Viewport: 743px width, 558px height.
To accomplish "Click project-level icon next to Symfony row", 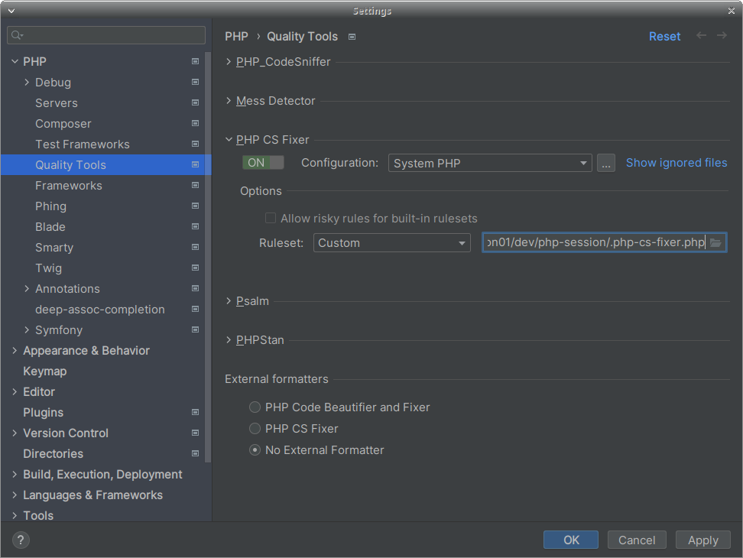I will [x=195, y=329].
